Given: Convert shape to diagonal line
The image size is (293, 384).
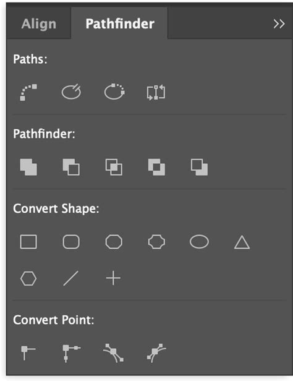Looking at the screenshot, I should [70, 278].
